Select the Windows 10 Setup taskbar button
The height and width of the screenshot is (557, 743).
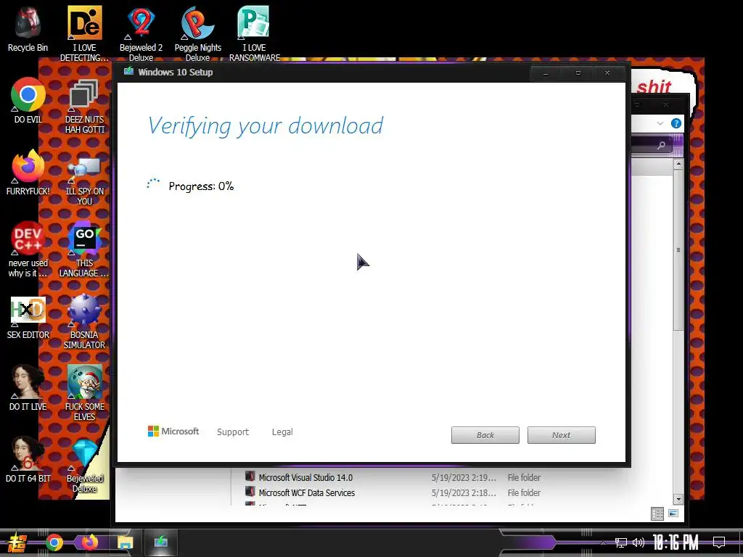coord(161,542)
